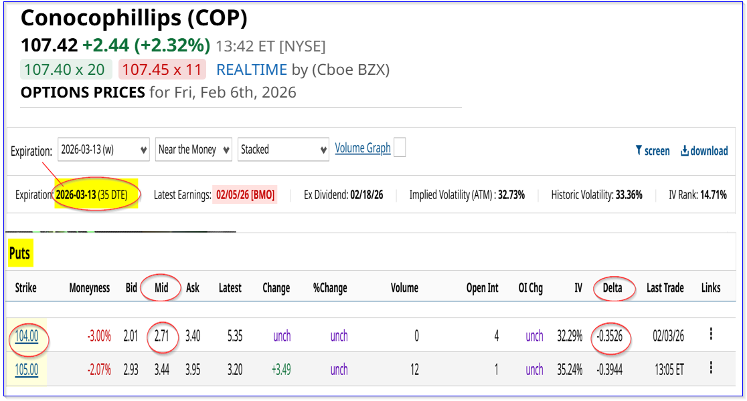Sort by the Mid column header
747x401 pixels.
pyautogui.click(x=162, y=288)
